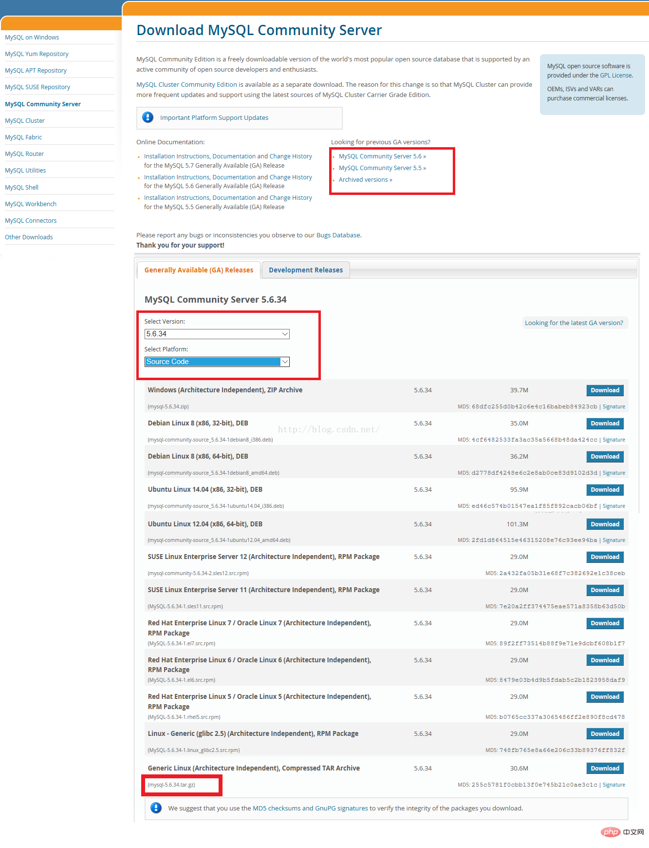This screenshot has height=848, width=649.
Task: Download Windows ZIP Archive source package
Action: (605, 390)
